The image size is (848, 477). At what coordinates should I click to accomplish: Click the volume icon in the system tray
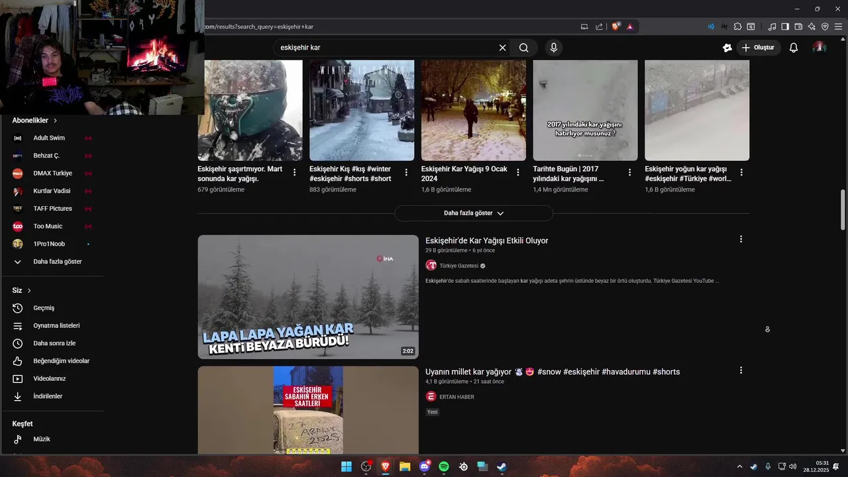click(x=793, y=466)
